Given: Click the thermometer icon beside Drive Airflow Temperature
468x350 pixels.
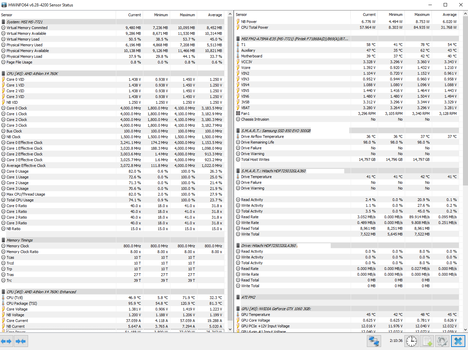Looking at the screenshot, I should click(x=238, y=136).
